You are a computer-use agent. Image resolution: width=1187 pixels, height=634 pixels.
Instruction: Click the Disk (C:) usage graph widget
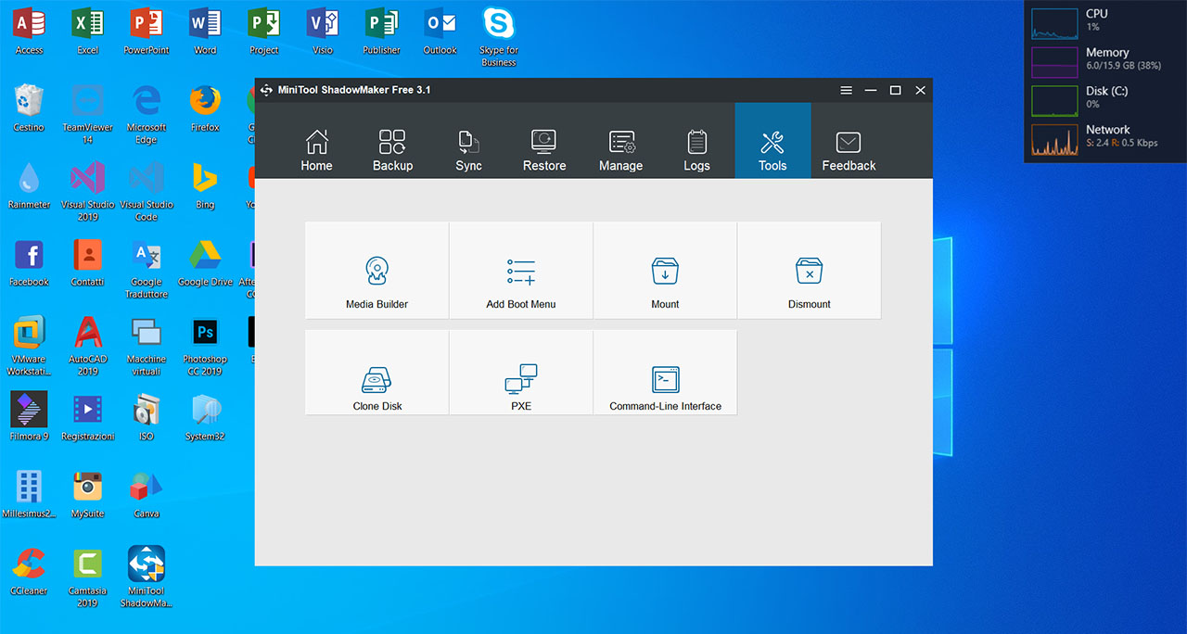[1055, 102]
